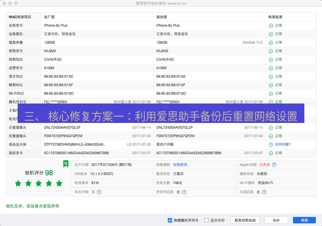Click production date 2017年07月09日 (第27周)

tap(112, 165)
